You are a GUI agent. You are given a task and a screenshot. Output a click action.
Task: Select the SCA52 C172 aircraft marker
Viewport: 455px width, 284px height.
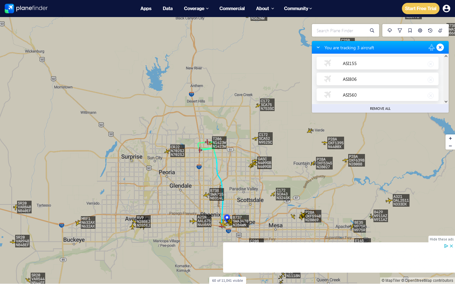pos(255,139)
